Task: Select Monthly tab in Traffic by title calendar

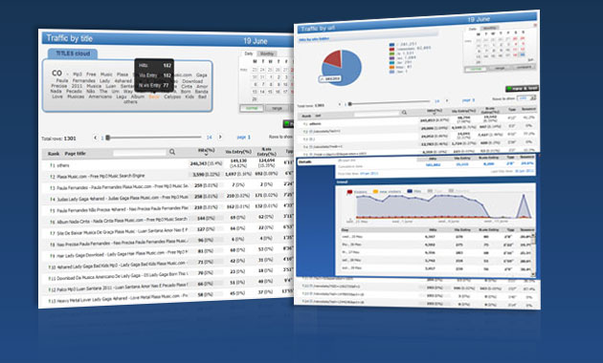Action: (x=266, y=53)
